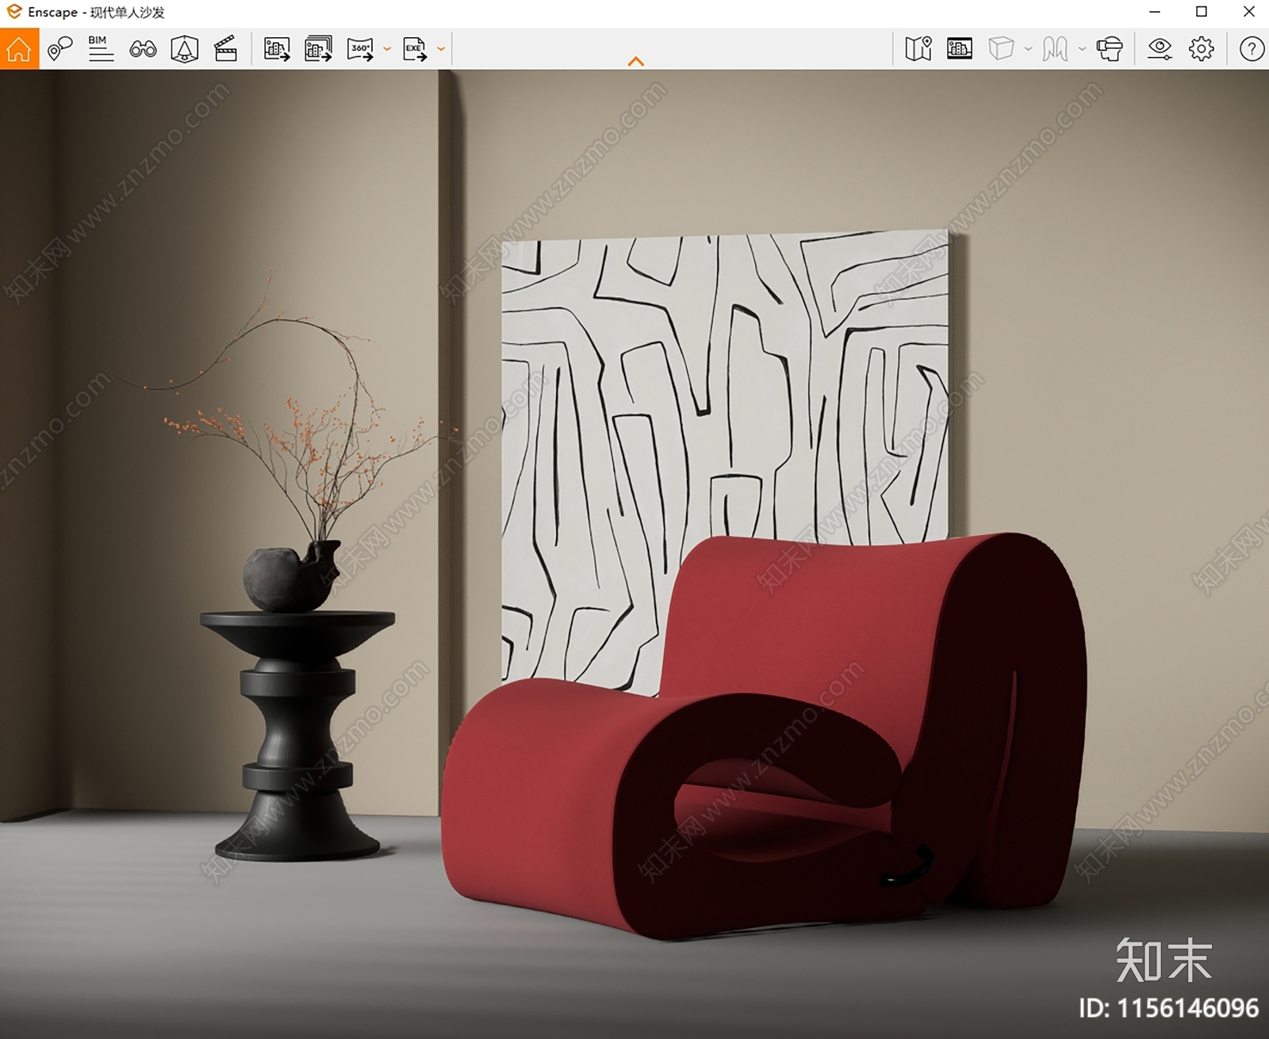This screenshot has height=1039, width=1269.
Task: Open the video editor clapperboard icon
Action: 226,49
